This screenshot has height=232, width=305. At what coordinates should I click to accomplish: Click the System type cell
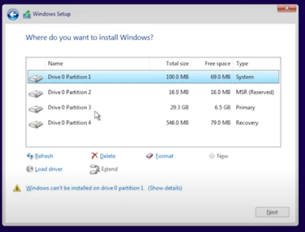(245, 77)
